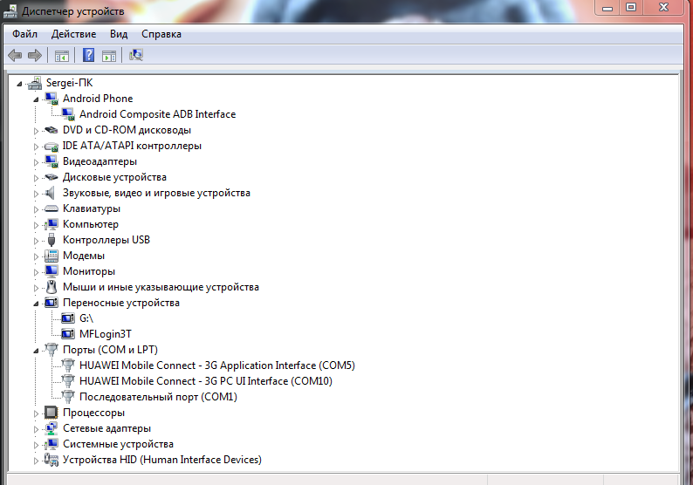
Task: Select the MFLogin3T label
Action: click(106, 334)
